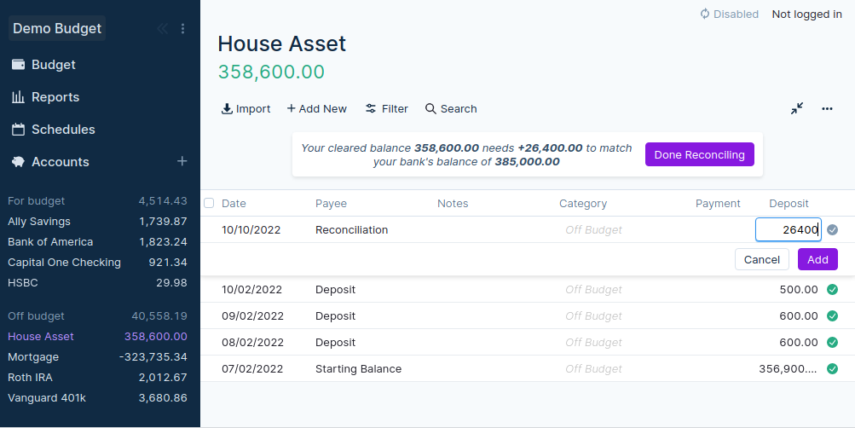Open the Schedules page
Screen dimensions: 855x428
(x=62, y=130)
